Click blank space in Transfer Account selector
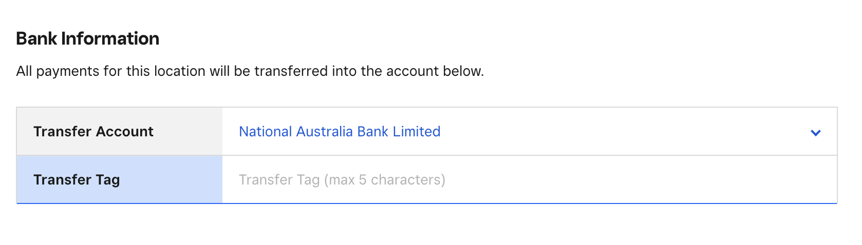 point(678,132)
